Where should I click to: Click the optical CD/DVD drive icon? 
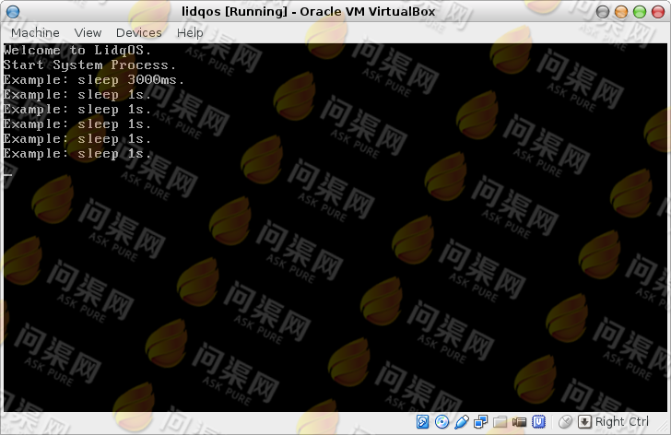(x=441, y=422)
